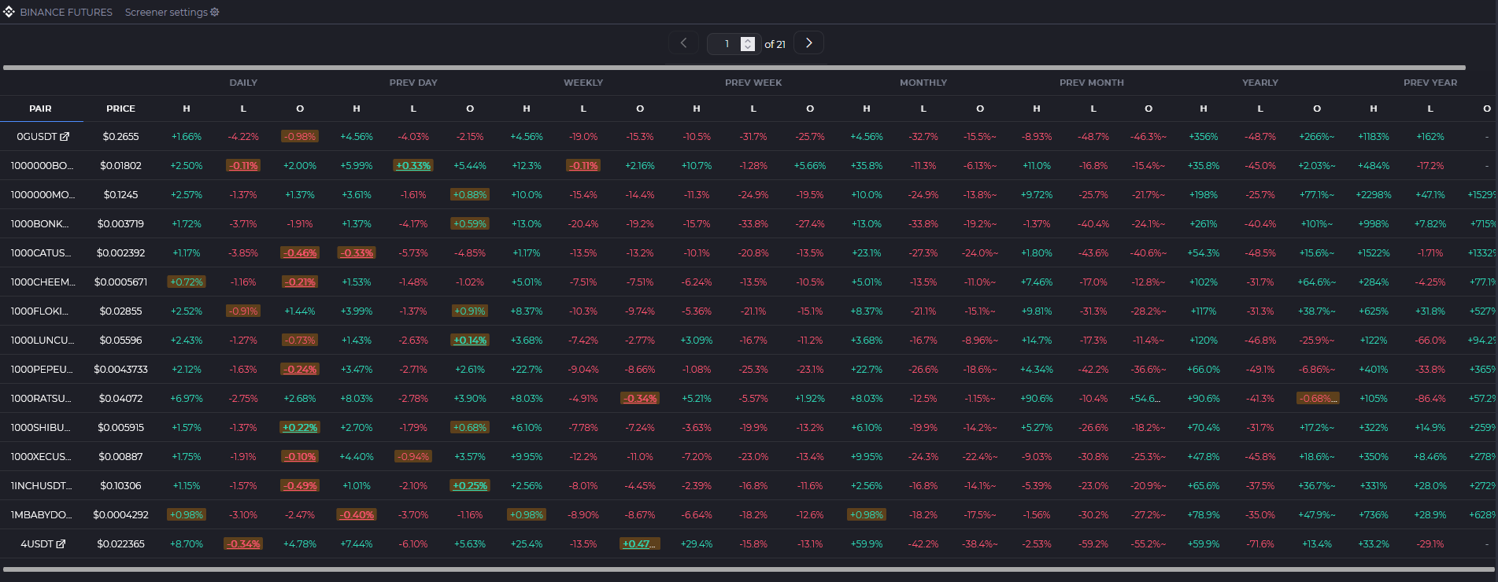Select the 1000RATSU... pair name

coord(41,399)
